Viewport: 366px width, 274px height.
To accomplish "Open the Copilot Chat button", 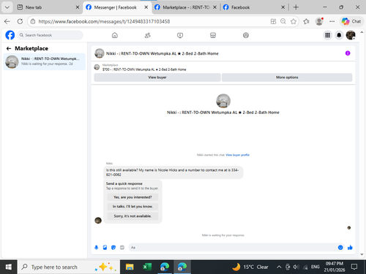I will pyautogui.click(x=351, y=21).
